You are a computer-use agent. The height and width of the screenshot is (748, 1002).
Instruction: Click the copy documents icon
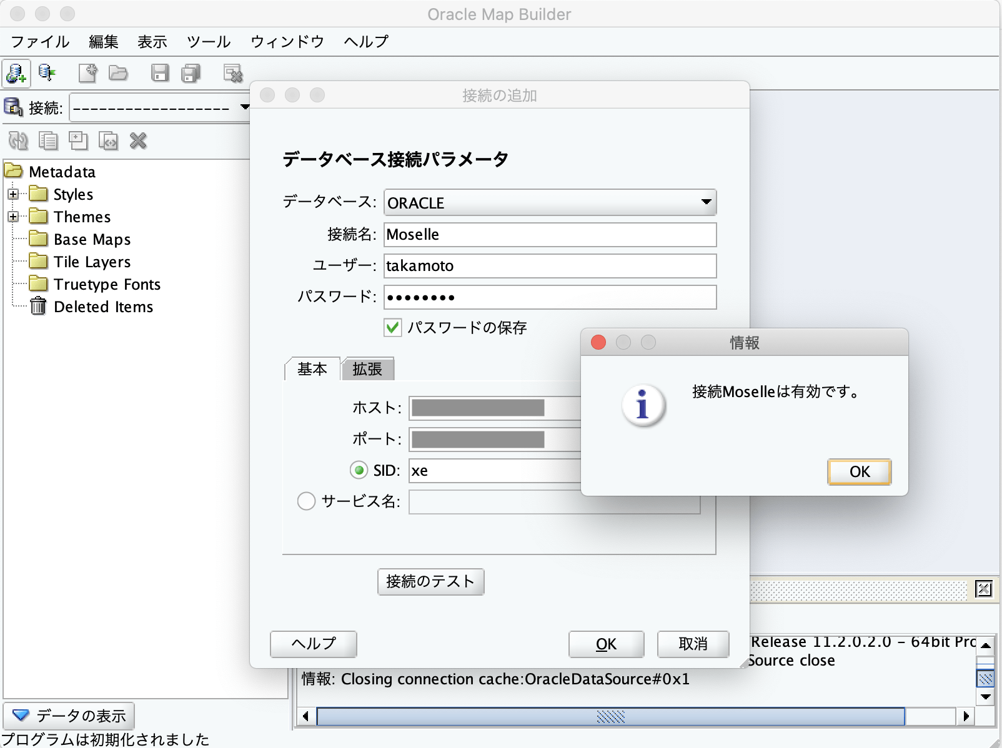(48, 141)
